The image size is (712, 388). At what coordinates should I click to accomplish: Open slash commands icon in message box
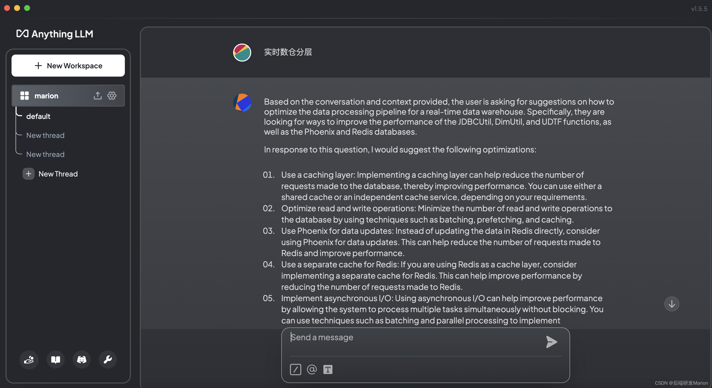(x=295, y=369)
